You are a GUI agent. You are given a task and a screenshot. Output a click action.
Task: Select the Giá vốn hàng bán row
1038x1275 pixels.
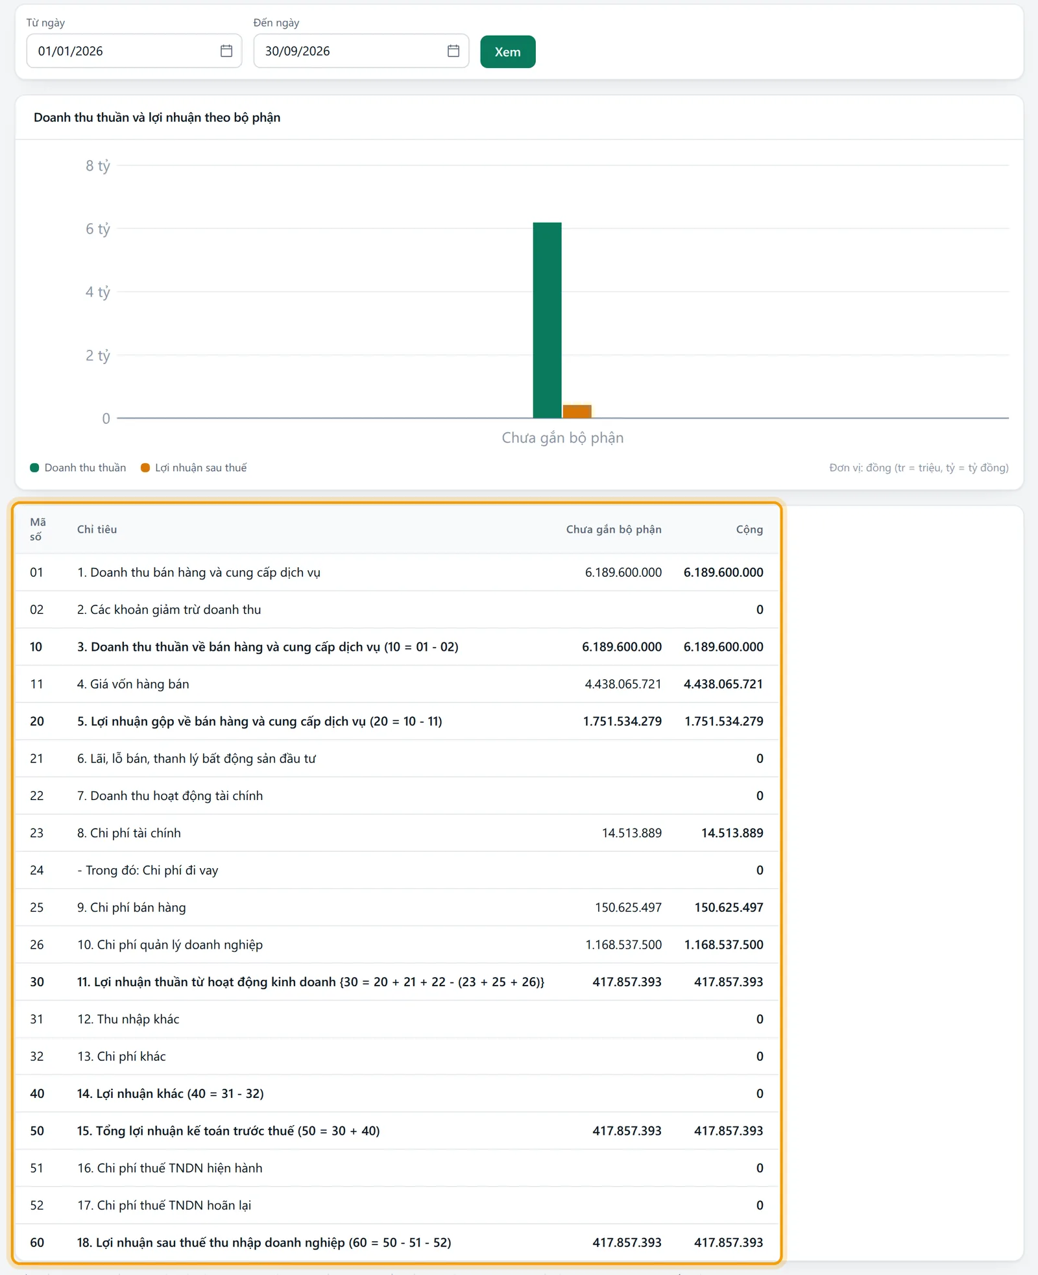pyautogui.click(x=397, y=684)
